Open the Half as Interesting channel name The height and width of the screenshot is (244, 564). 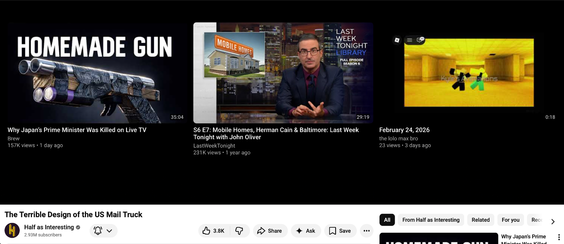(x=49, y=227)
